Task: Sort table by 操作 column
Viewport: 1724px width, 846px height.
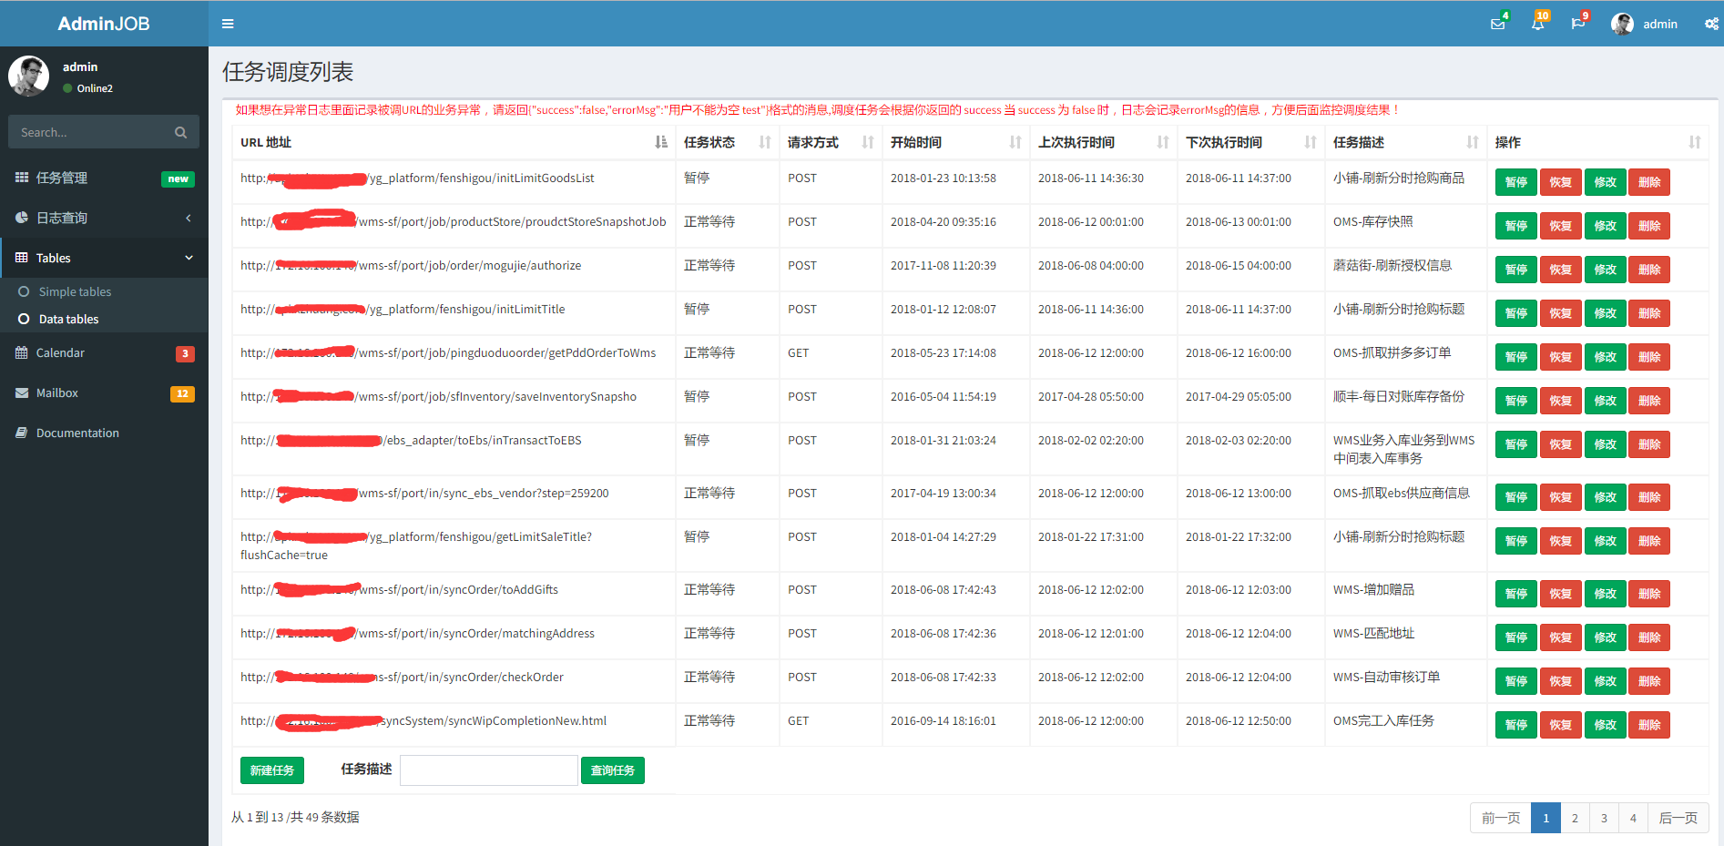Action: click(1597, 142)
